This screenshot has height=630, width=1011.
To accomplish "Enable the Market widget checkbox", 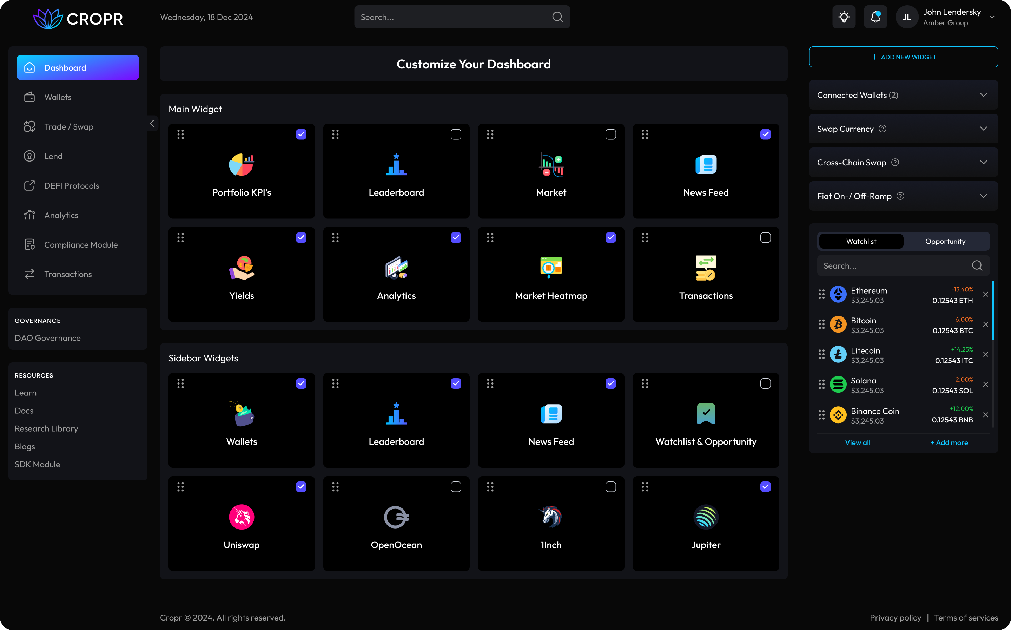I will pyautogui.click(x=610, y=134).
